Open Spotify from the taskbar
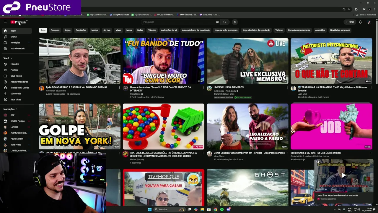This screenshot has width=378, height=213. click(x=222, y=209)
